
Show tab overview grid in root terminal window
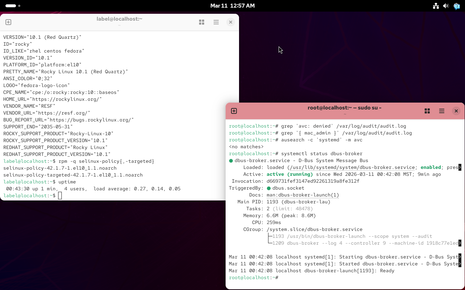point(427,111)
